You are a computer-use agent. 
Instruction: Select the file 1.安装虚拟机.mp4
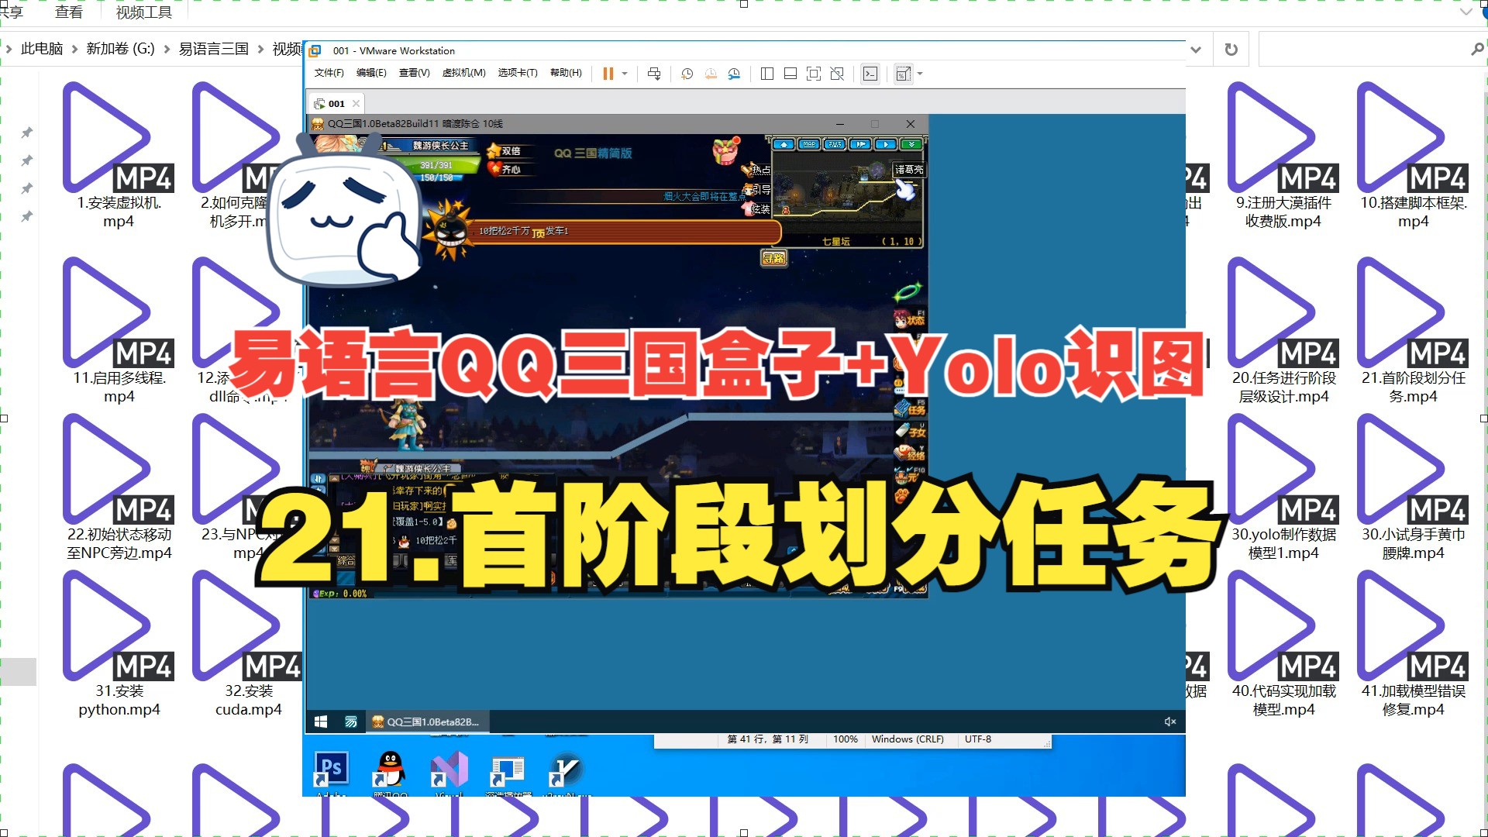point(119,155)
